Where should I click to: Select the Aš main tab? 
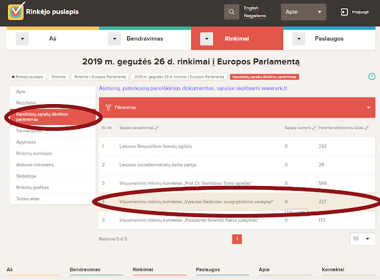click(x=53, y=39)
